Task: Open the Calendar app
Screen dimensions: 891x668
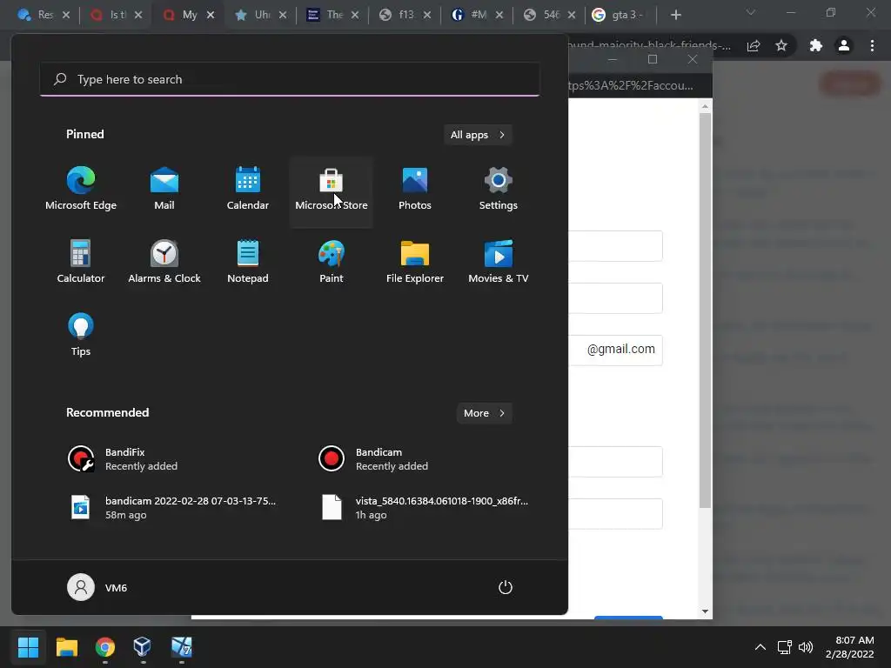Action: [x=248, y=190]
